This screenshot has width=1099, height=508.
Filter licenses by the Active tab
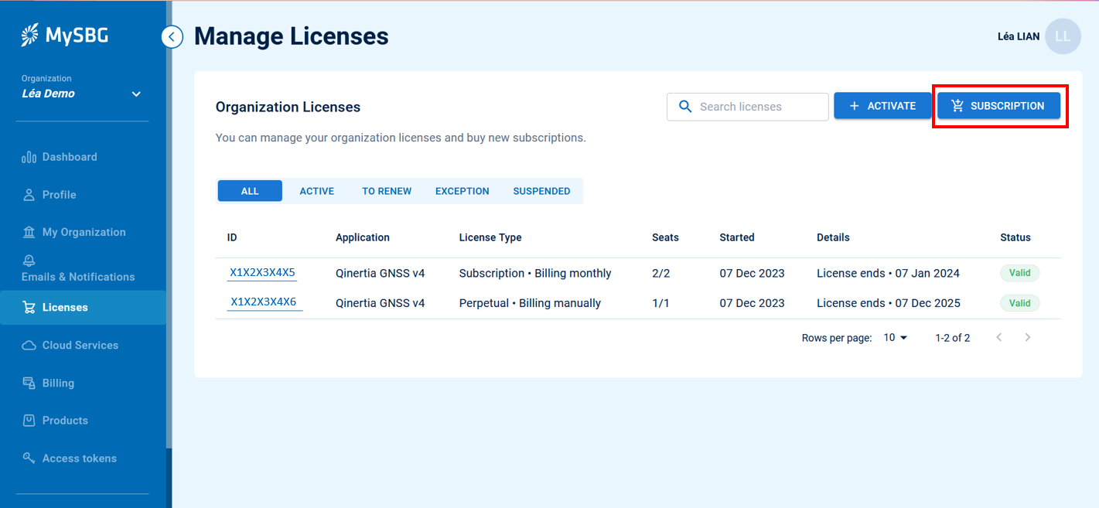[316, 191]
